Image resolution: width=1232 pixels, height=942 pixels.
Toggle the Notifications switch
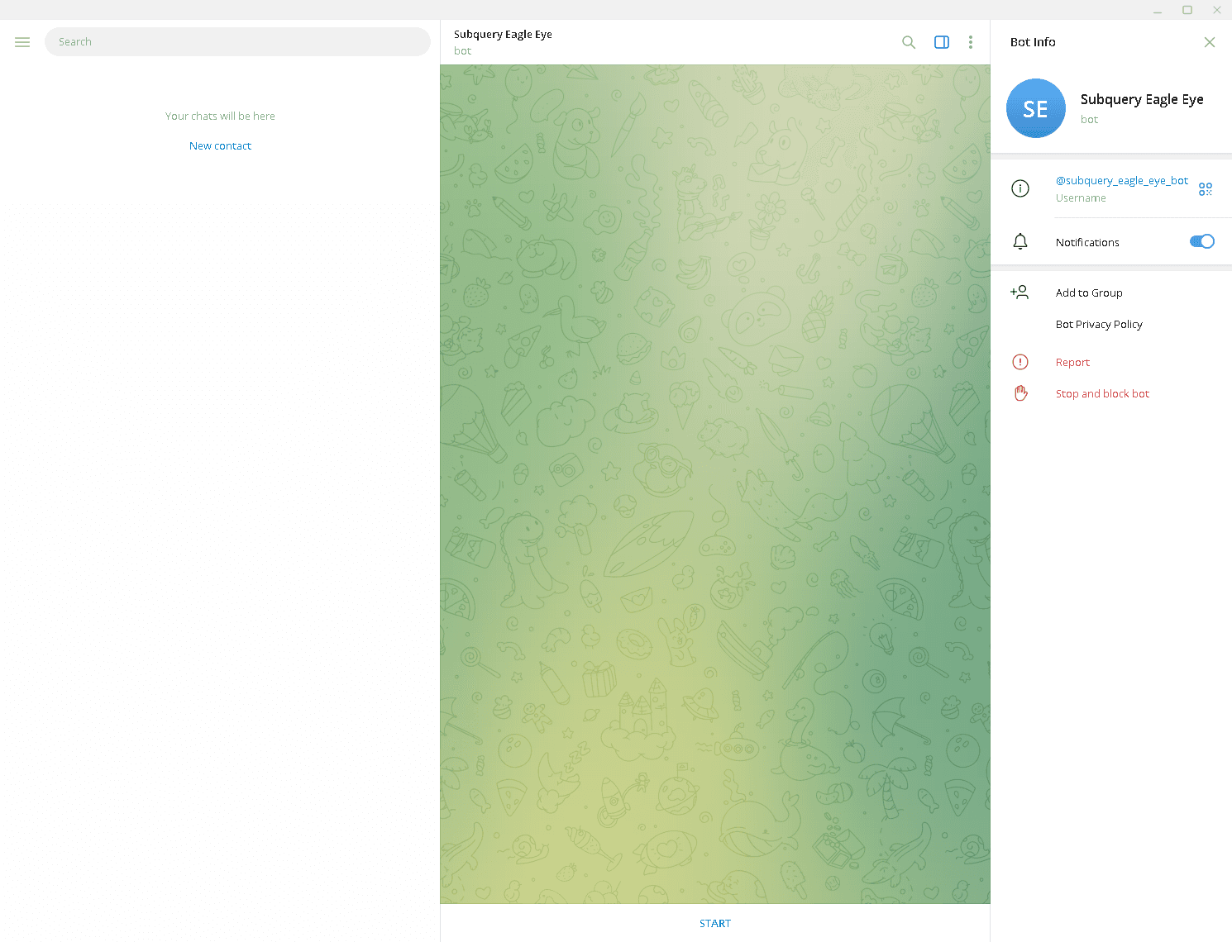1202,241
